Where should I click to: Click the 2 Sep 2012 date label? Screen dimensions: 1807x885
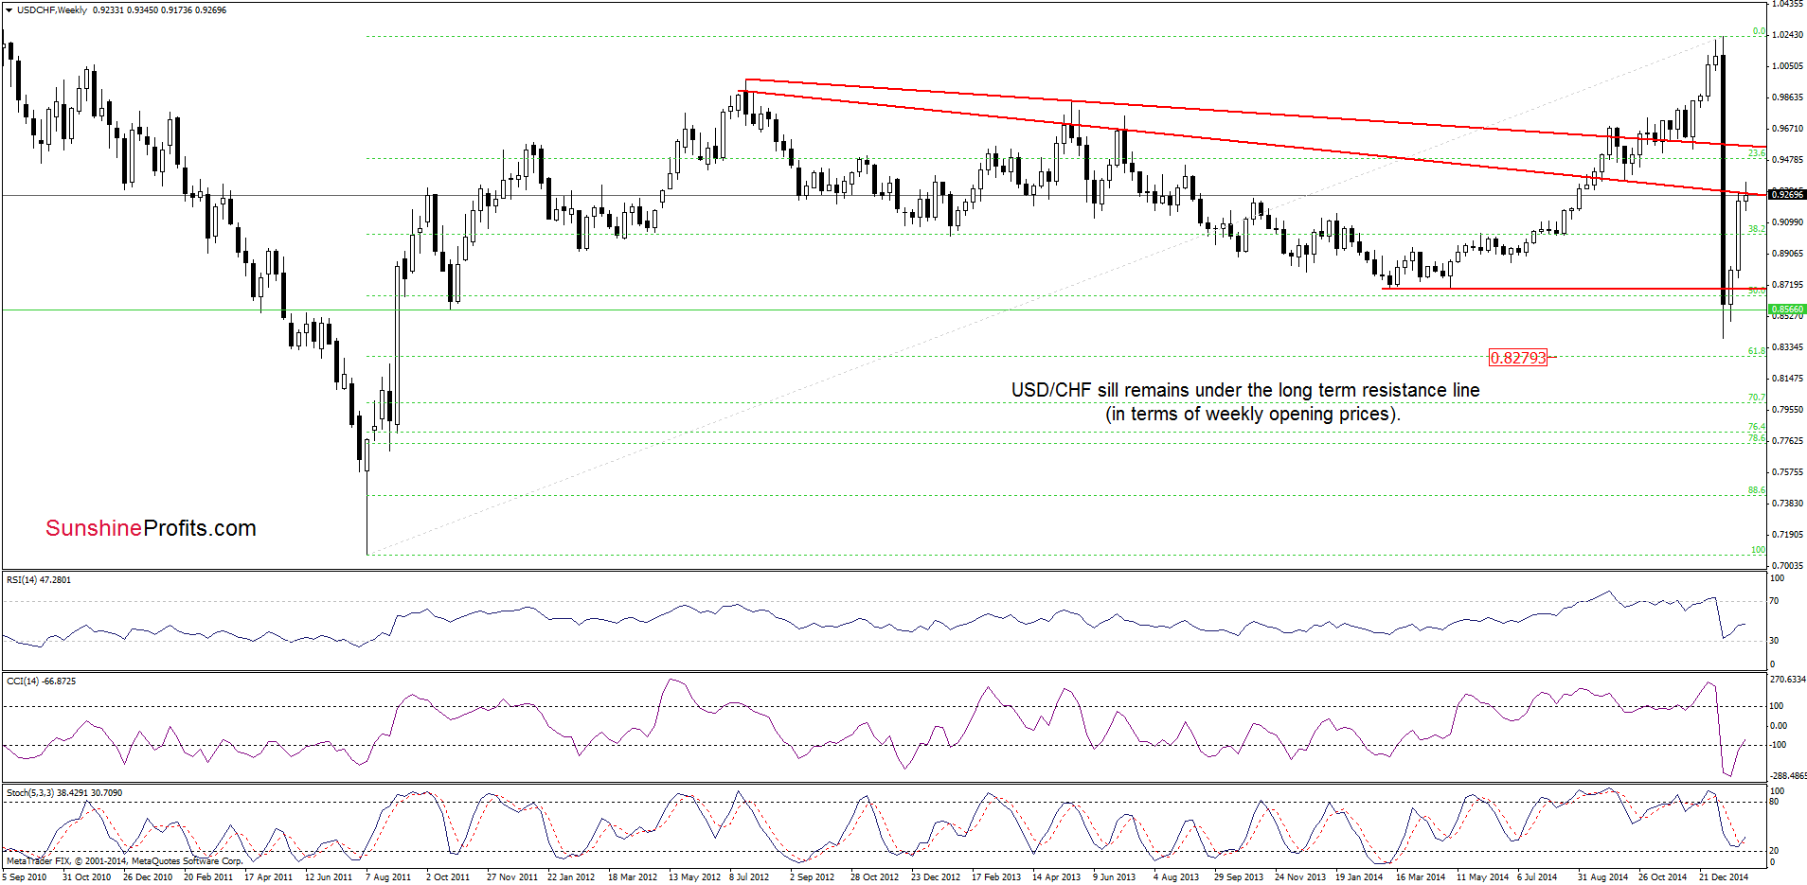coord(812,877)
